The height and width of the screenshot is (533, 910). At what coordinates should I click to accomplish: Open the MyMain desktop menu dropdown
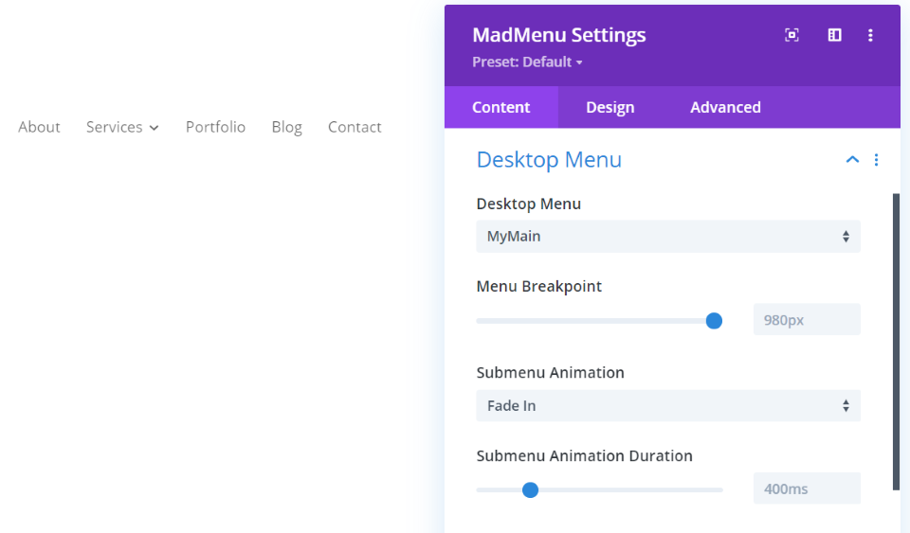(667, 237)
